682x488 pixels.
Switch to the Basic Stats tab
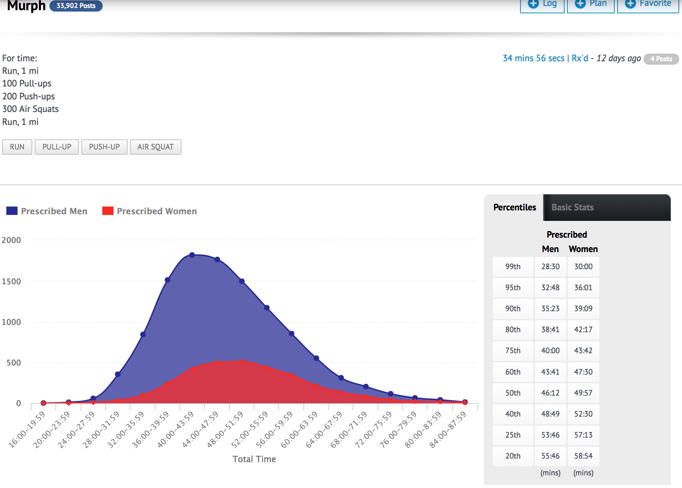572,207
